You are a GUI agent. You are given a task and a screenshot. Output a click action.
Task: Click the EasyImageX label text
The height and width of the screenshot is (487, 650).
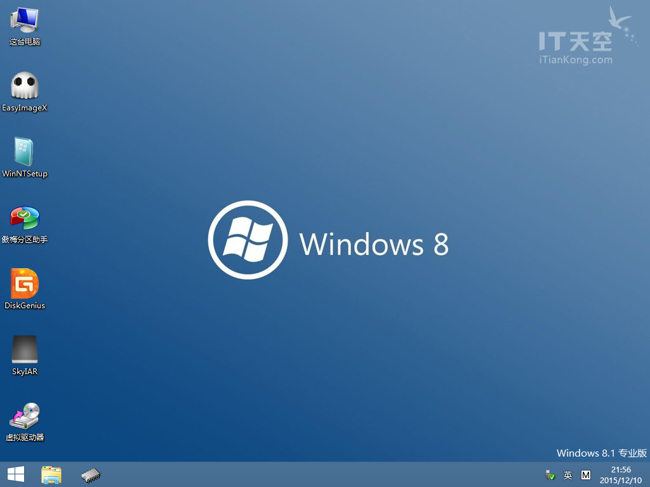tap(25, 108)
